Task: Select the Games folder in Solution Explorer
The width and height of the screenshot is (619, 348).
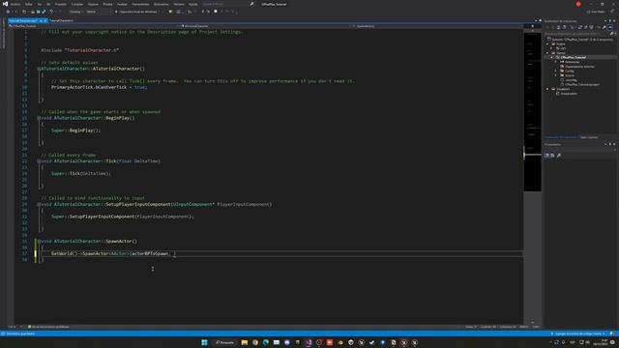Action: [561, 53]
